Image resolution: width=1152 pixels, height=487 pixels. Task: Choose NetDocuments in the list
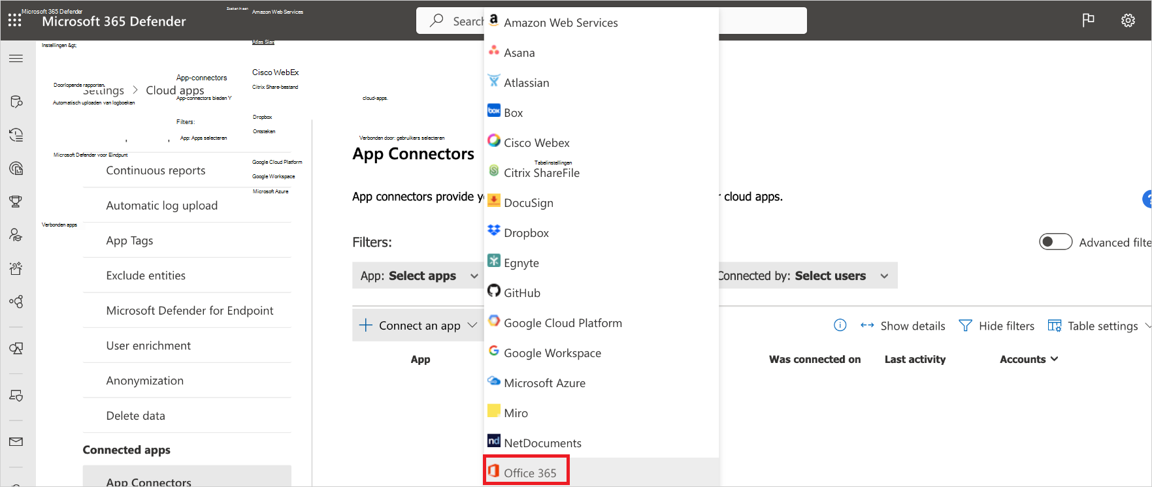(x=601, y=443)
